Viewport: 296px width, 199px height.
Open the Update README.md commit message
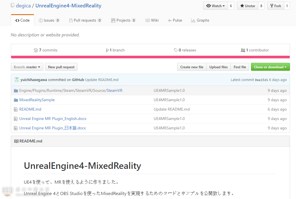coord(102,80)
